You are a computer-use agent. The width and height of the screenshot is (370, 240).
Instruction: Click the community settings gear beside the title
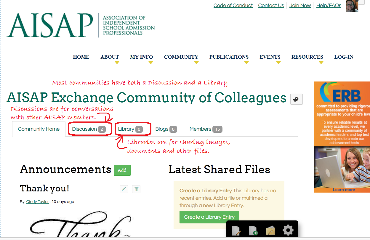(x=296, y=99)
